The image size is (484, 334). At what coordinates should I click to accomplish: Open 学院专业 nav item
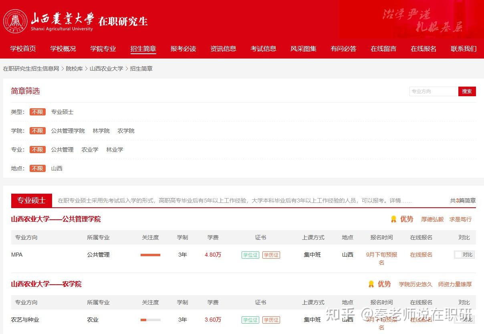click(x=103, y=49)
